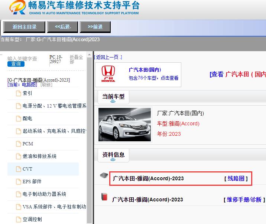Screen dimensions: 266x224
Task: Click the document icon next to 空调控制
Action: click(19, 219)
